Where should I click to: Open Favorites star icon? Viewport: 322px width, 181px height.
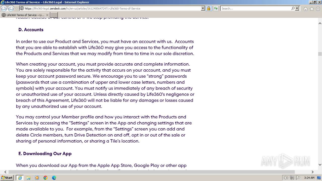[x=312, y=9]
